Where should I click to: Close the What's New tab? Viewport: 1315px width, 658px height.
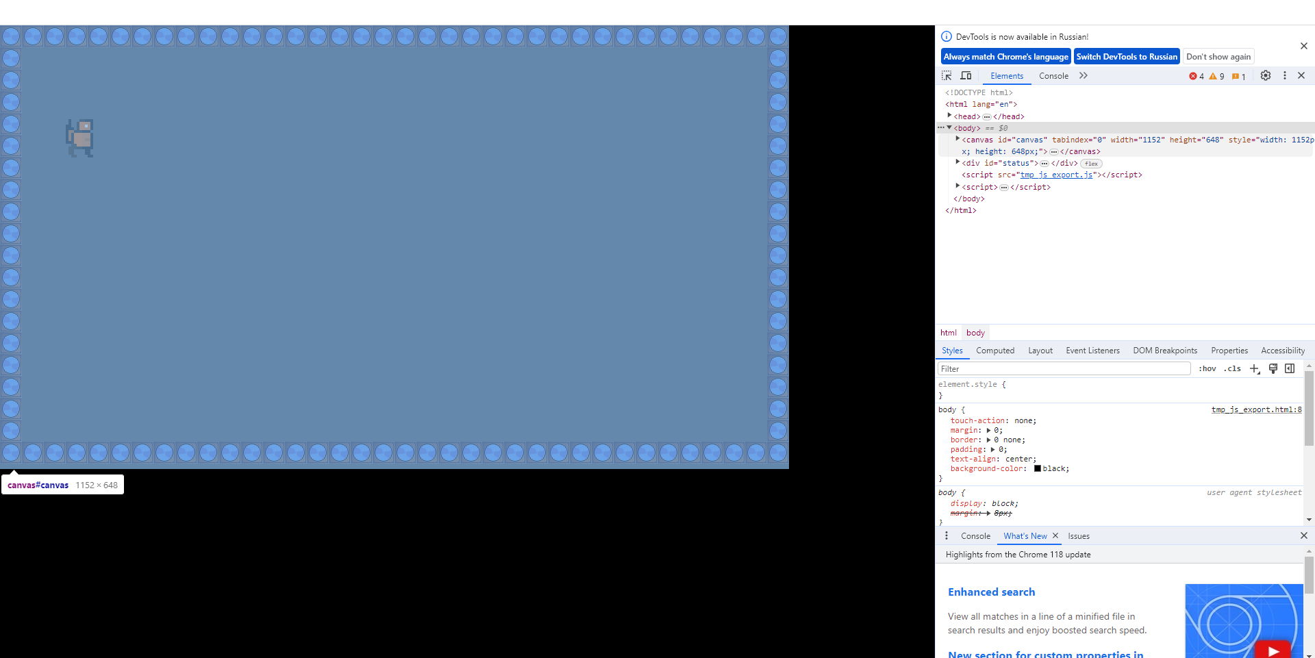[x=1055, y=535]
